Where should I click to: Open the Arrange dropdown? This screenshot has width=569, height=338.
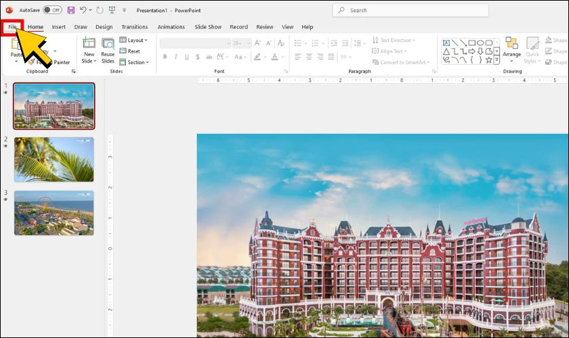click(x=511, y=50)
